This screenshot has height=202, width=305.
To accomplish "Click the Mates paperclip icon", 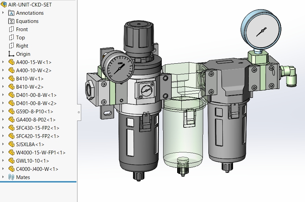I will click(x=11, y=177).
